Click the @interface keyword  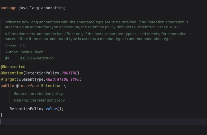tap(27, 86)
